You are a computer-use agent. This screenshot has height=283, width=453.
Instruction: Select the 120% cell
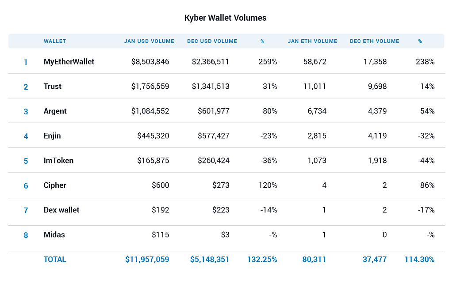pos(268,185)
